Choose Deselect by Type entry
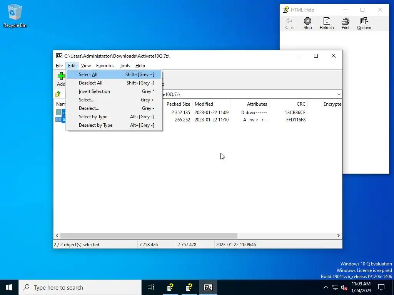This screenshot has height=295, width=394. tap(114, 125)
